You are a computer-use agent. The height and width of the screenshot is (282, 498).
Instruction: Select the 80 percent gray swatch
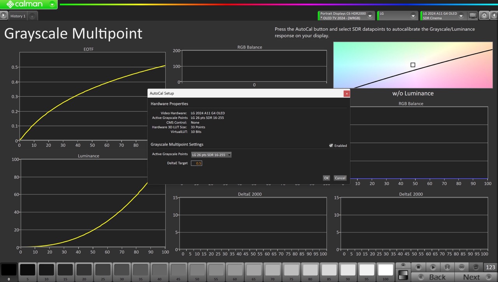(x=310, y=271)
